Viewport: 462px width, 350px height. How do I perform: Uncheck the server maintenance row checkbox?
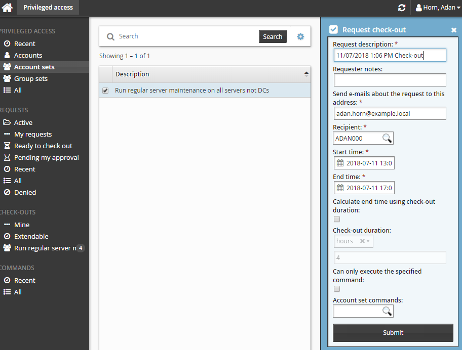[105, 91]
